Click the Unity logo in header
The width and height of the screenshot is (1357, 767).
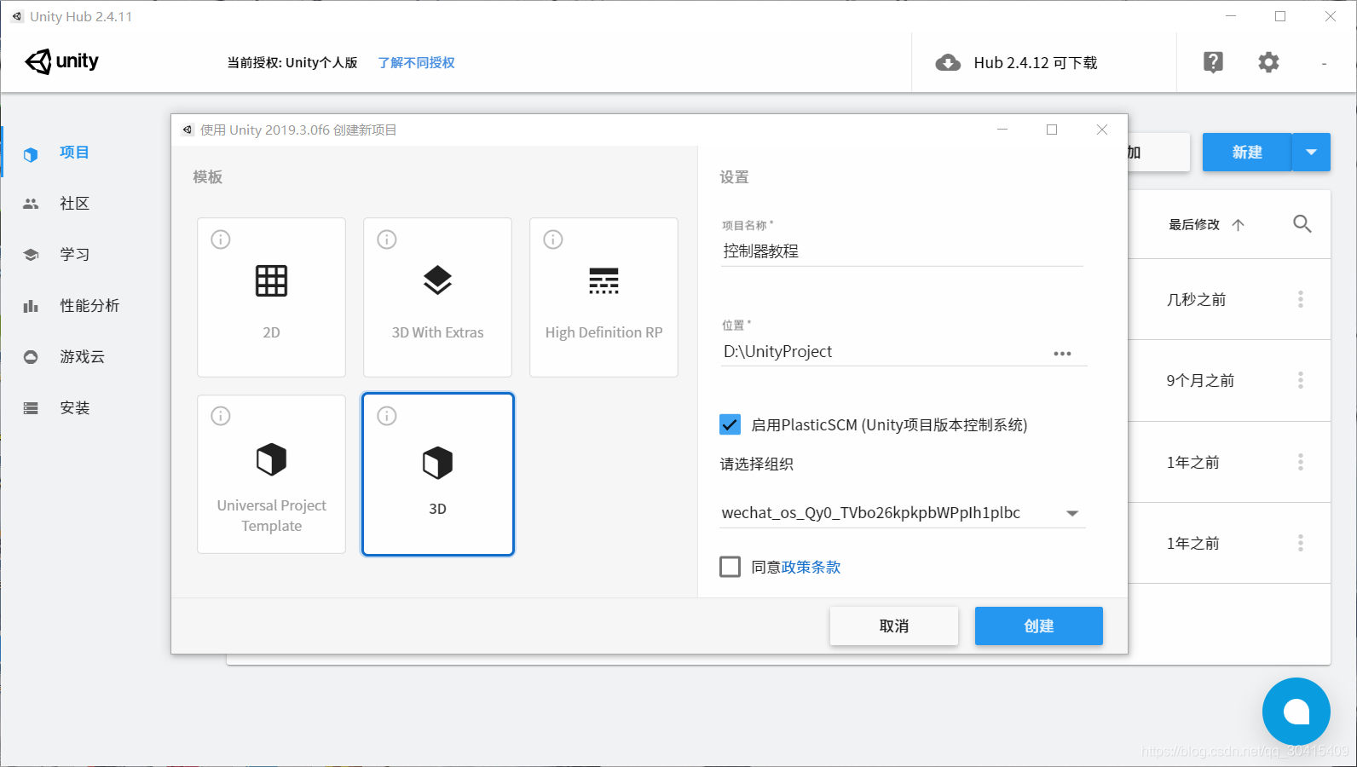point(61,61)
